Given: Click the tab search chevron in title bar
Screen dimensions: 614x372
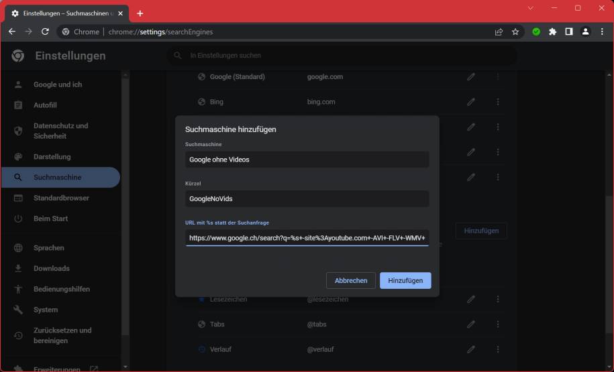Looking at the screenshot, I should point(530,8).
